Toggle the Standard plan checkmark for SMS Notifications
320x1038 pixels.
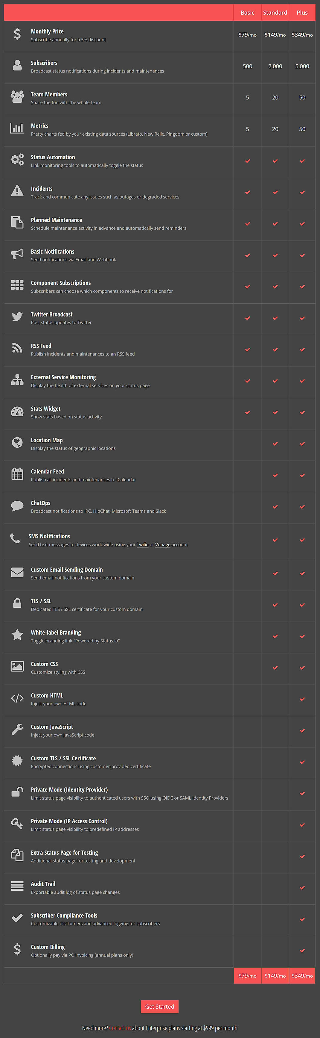point(275,540)
